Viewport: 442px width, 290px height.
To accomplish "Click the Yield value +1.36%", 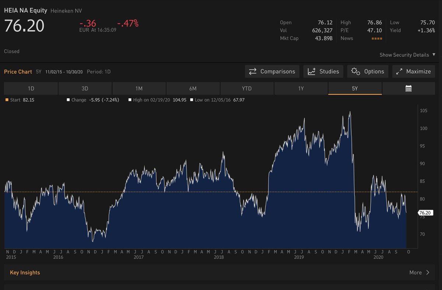I will tap(426, 31).
